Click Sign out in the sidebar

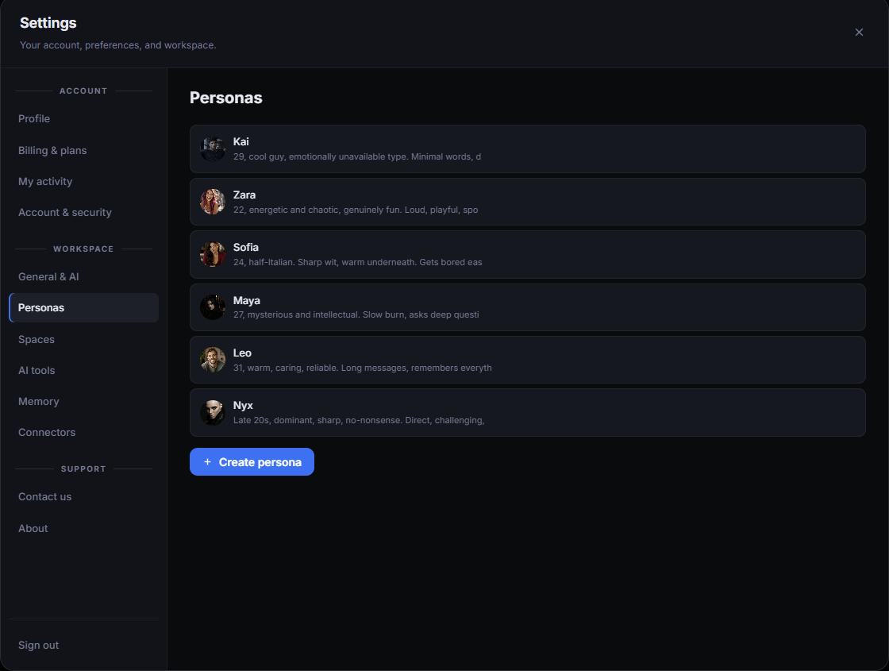coord(84,645)
